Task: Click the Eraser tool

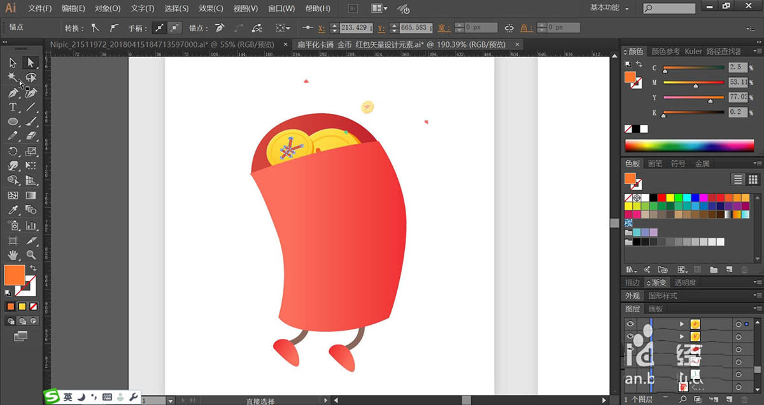Action: point(30,136)
